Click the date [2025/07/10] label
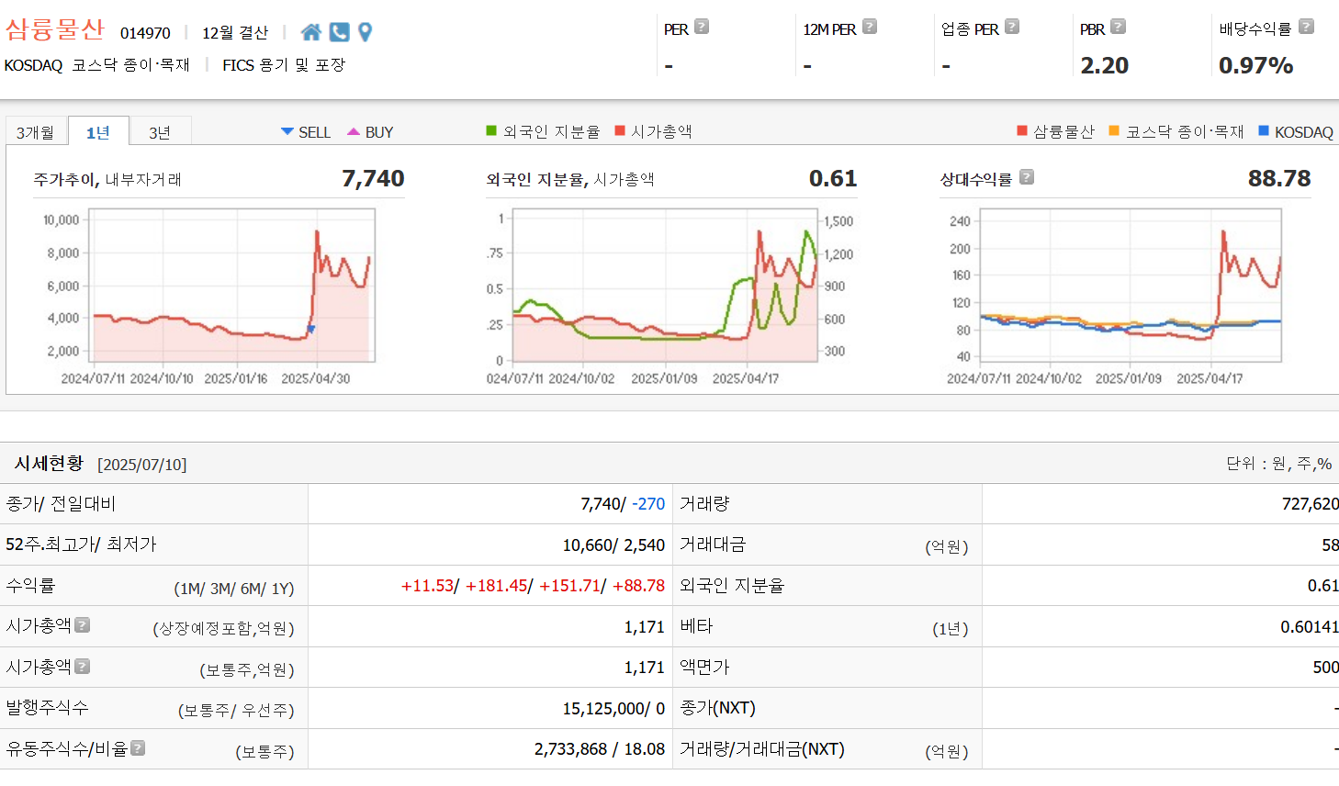The height and width of the screenshot is (786, 1339). (142, 465)
